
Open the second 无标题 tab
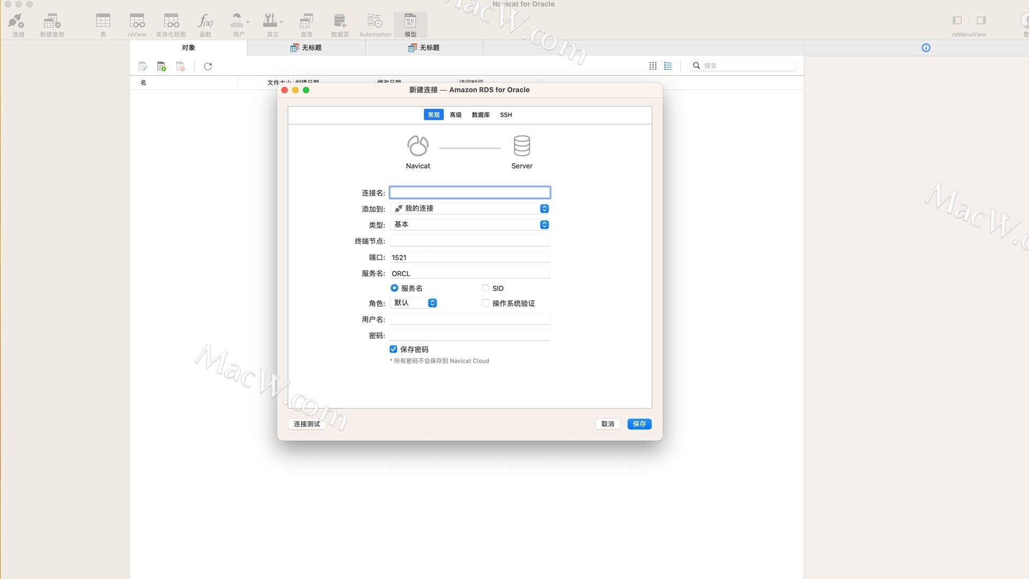pos(424,48)
